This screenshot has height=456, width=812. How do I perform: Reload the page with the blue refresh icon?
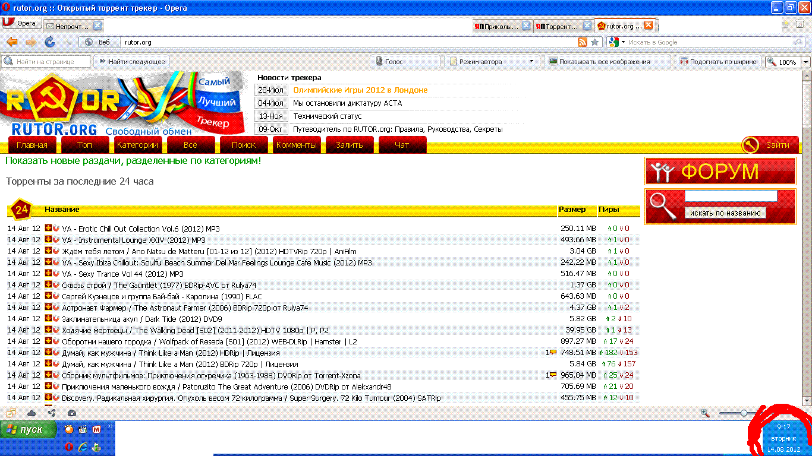[50, 42]
